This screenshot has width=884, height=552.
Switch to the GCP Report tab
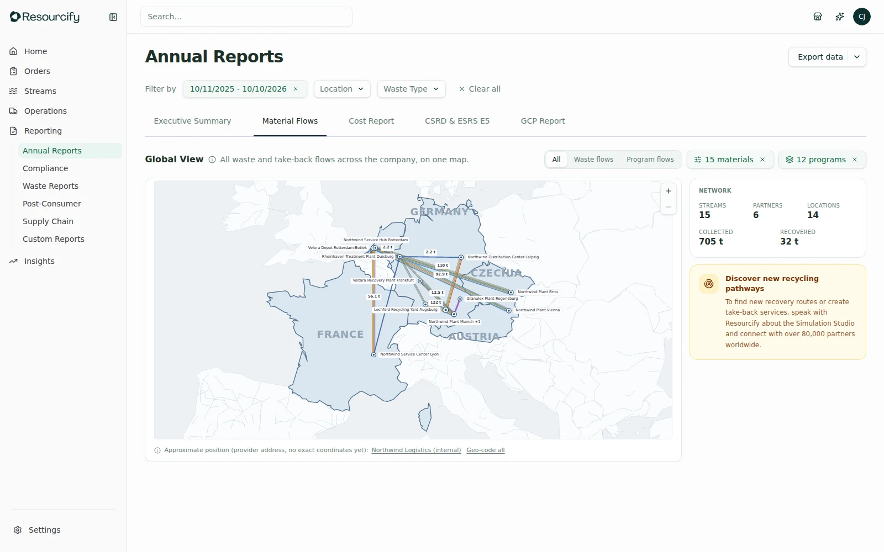pyautogui.click(x=543, y=121)
